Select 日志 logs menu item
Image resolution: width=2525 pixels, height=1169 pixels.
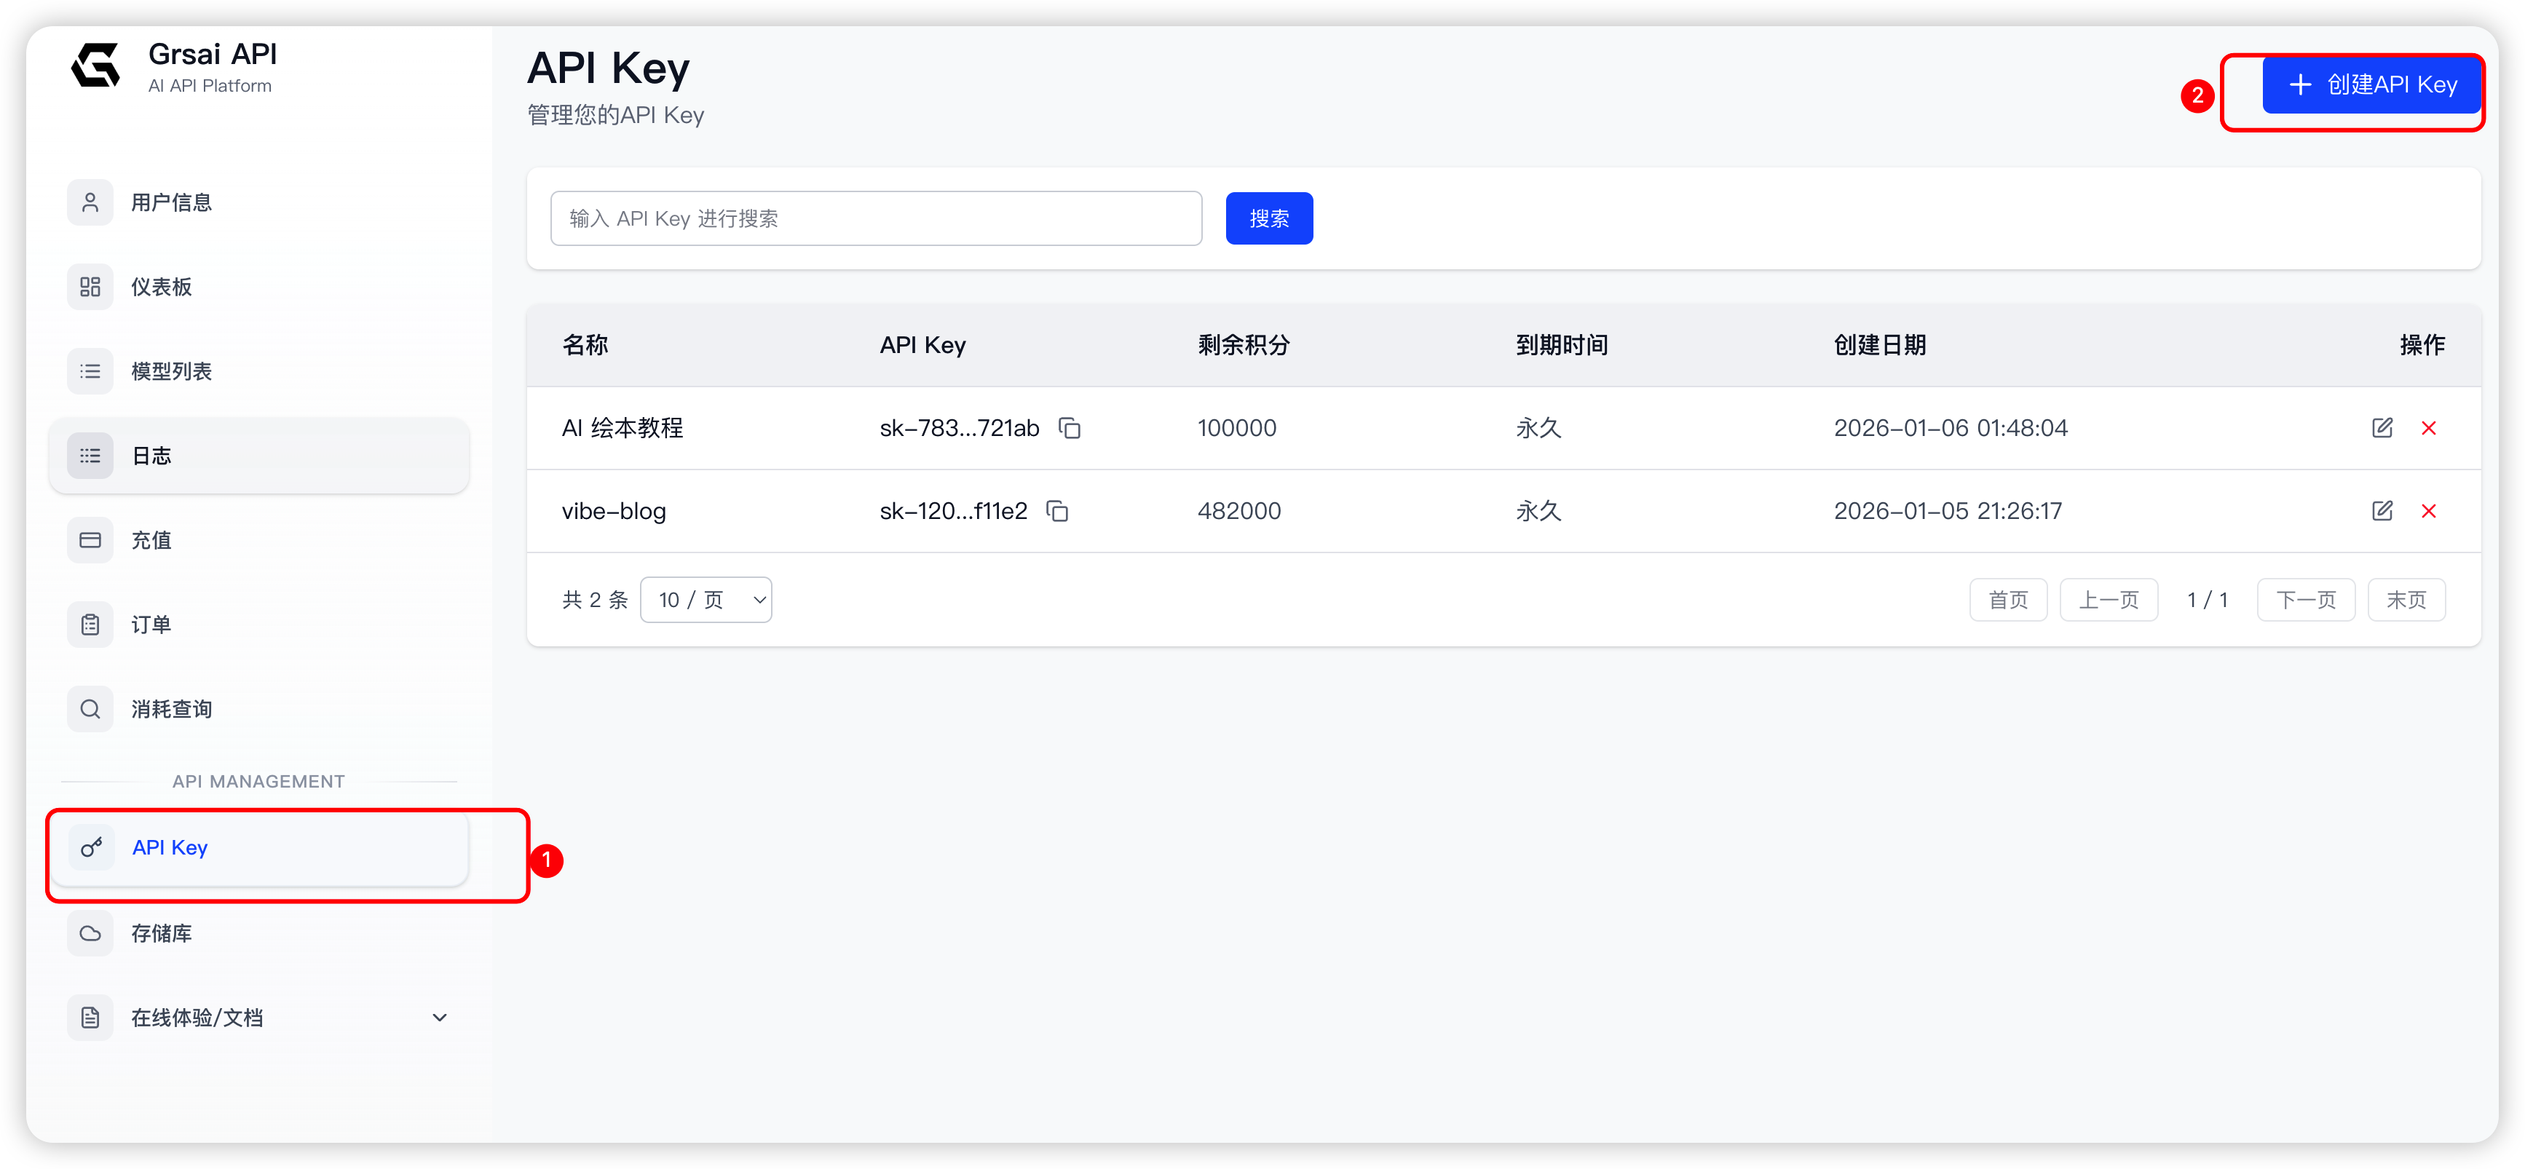pos(152,456)
